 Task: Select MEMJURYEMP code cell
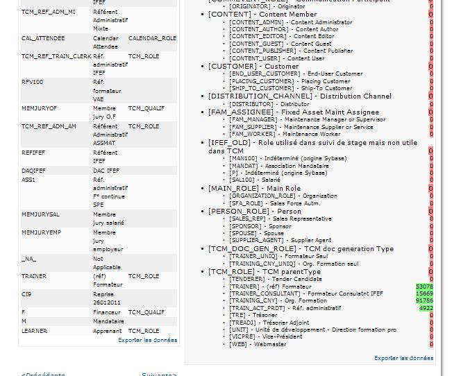[x=41, y=232]
